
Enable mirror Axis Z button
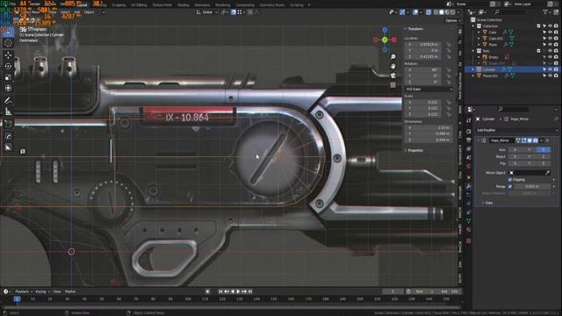544,150
